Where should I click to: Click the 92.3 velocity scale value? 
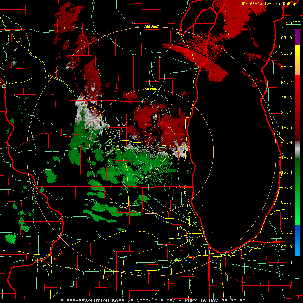tap(287, 53)
